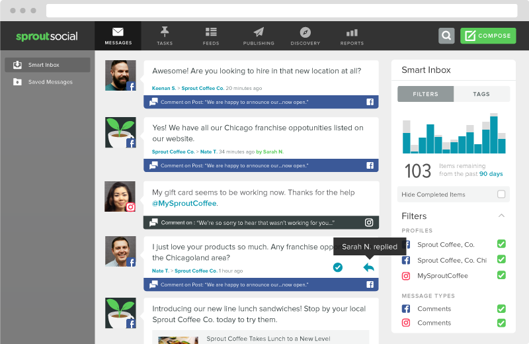
Task: Click the Saved Messages folder icon
Action: point(17,81)
